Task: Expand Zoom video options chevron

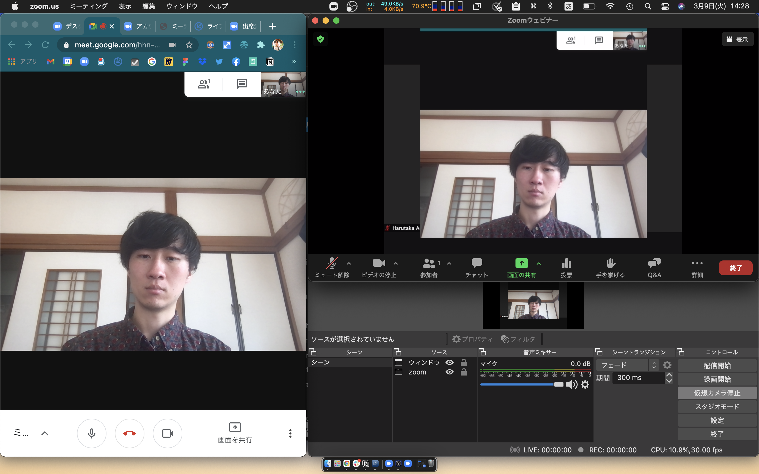Action: click(396, 264)
